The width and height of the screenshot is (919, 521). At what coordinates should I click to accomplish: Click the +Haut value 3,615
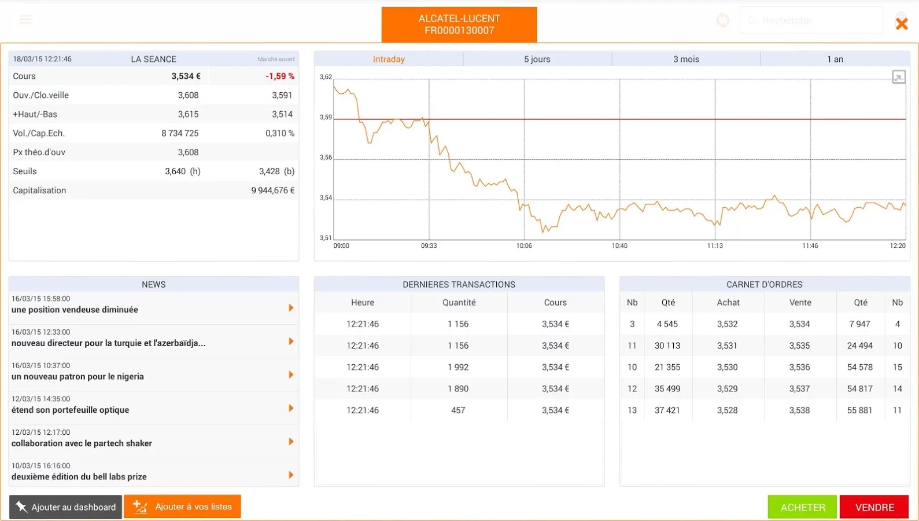[188, 114]
